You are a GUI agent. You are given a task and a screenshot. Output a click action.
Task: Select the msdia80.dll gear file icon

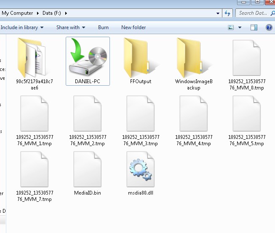pyautogui.click(x=141, y=169)
